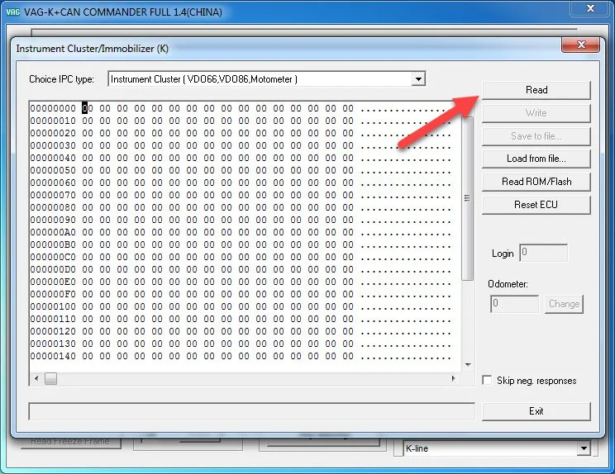Select hex row address 000000B0
Screen dimensions: 615x474
point(53,244)
